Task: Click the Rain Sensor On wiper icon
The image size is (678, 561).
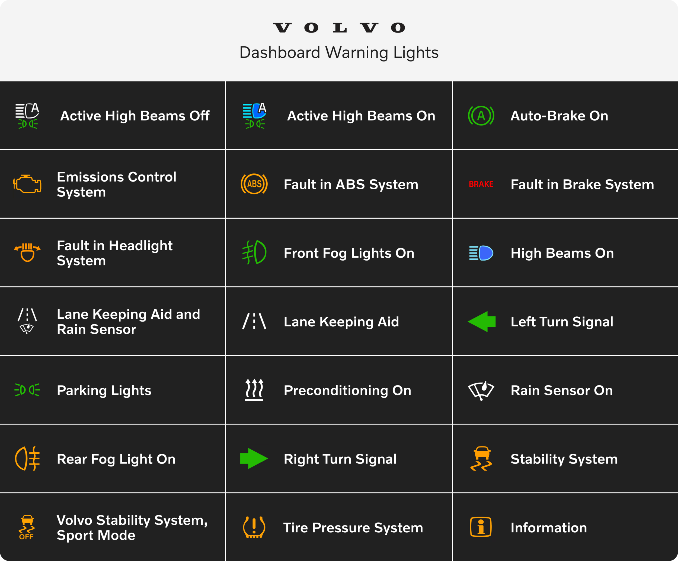Action: pyautogui.click(x=481, y=390)
